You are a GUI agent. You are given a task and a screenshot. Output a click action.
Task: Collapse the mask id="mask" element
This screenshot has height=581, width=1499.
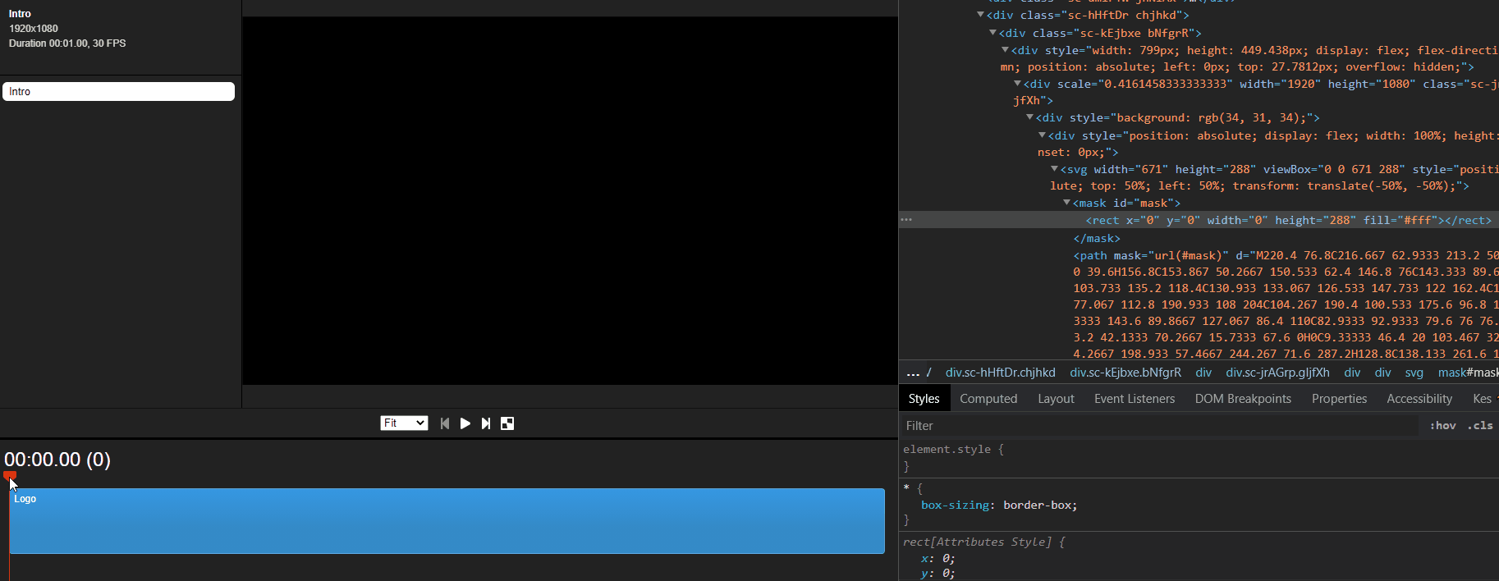(1067, 203)
